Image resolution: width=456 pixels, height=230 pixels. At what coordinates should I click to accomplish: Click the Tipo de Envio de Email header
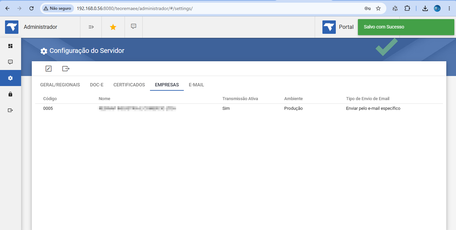coord(368,99)
